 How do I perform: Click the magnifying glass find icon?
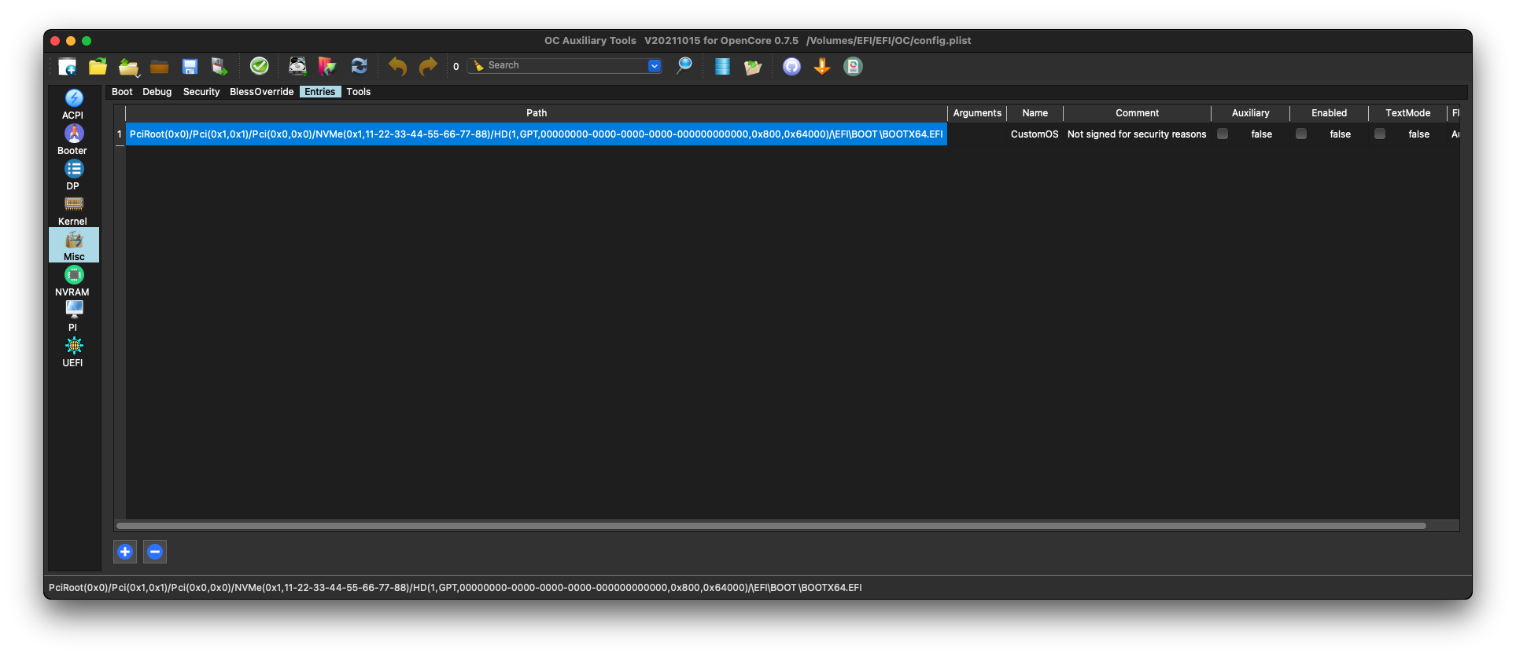[684, 66]
